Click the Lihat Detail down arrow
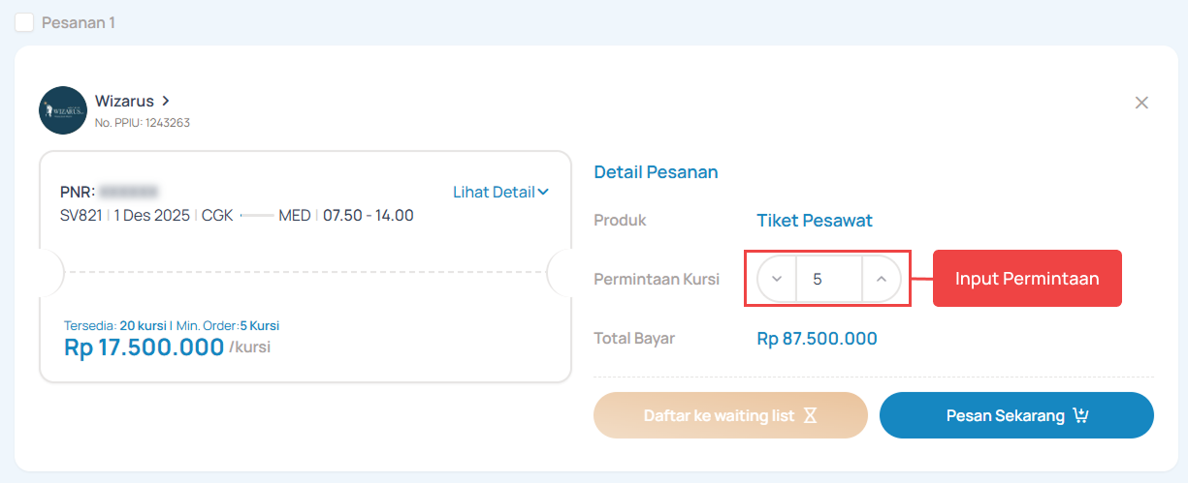 (x=543, y=192)
